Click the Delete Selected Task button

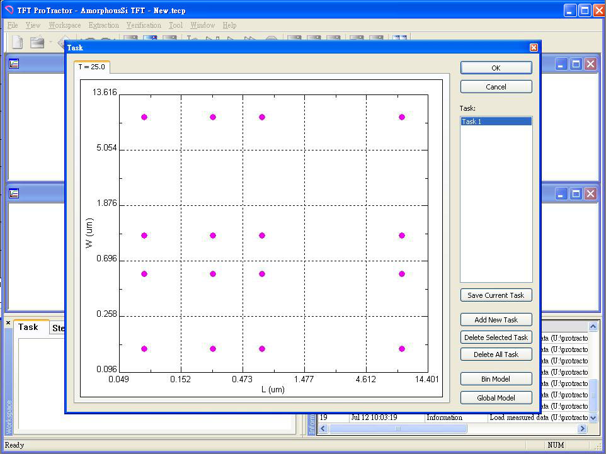point(496,338)
